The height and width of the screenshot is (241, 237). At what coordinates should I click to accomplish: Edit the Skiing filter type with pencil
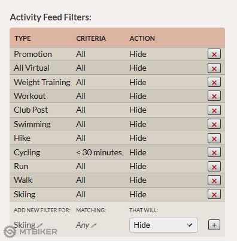click(x=39, y=225)
